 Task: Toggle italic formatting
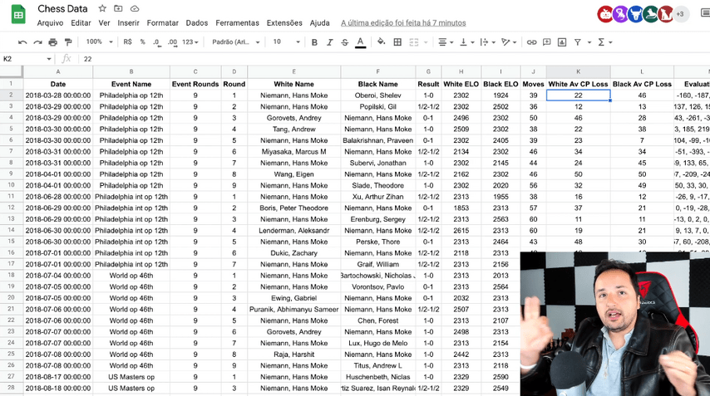[329, 42]
